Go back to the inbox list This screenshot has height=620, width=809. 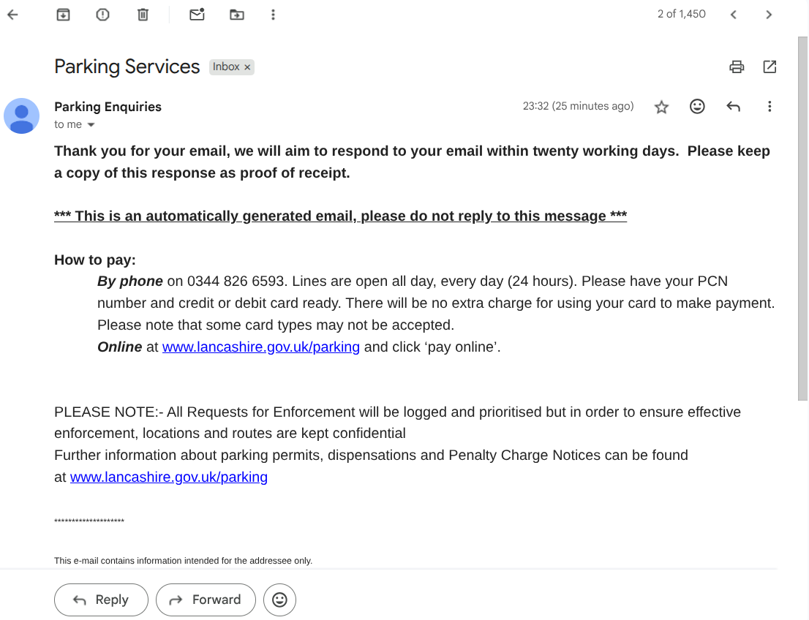(12, 15)
